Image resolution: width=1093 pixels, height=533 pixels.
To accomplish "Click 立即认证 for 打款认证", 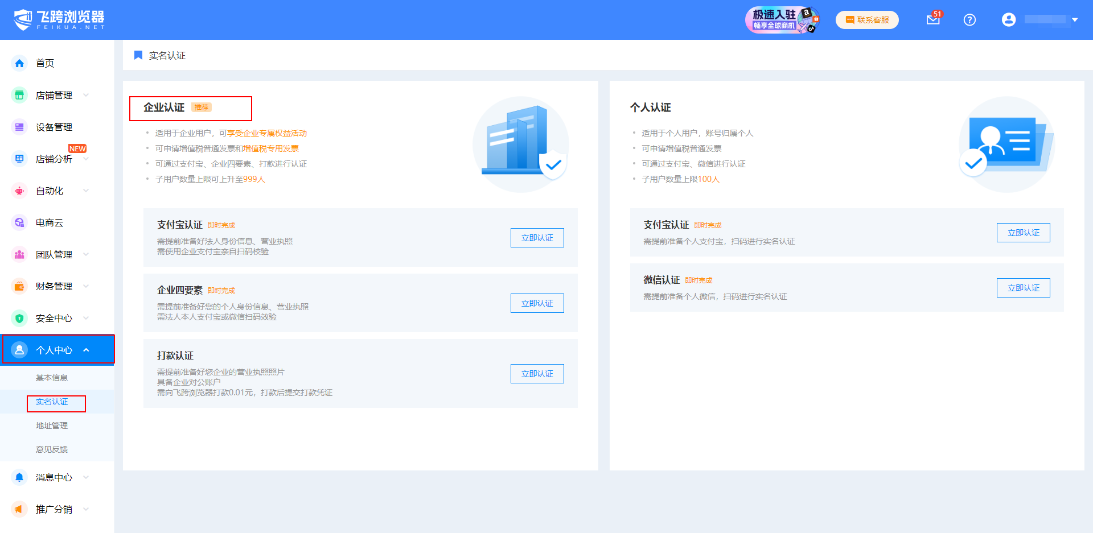I will pos(537,374).
